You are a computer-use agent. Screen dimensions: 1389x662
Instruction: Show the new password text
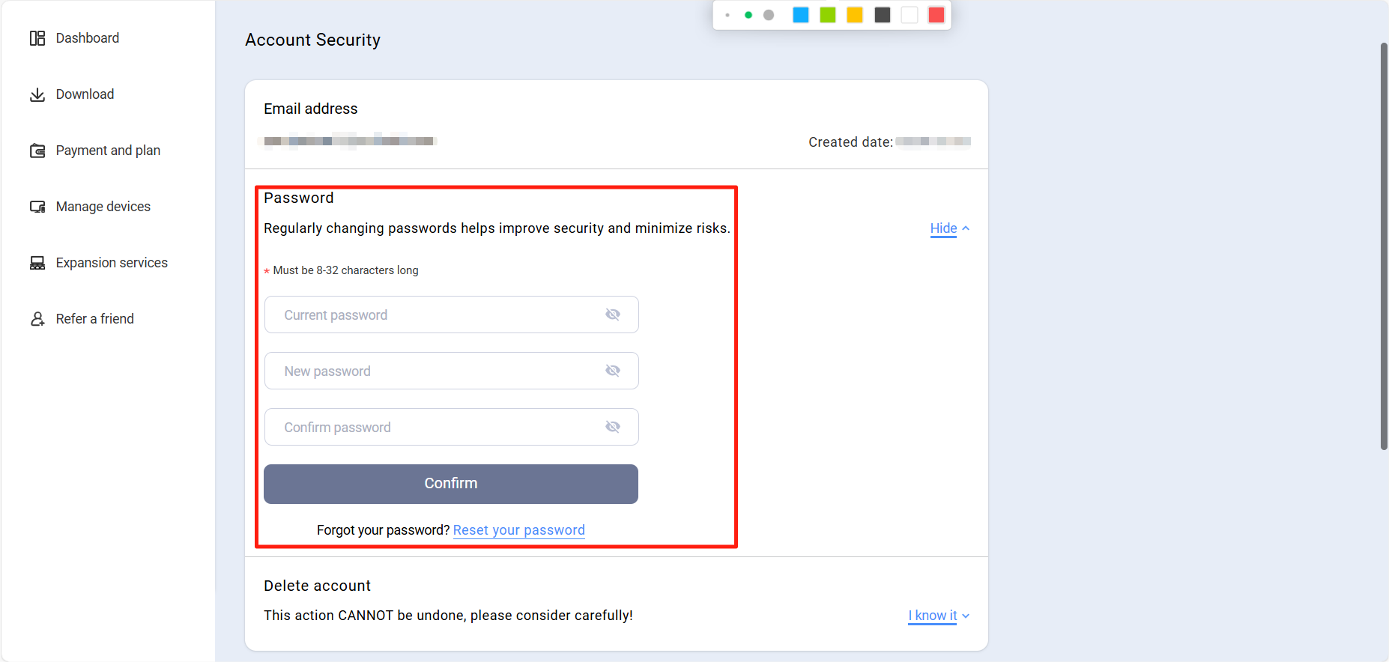pyautogui.click(x=613, y=370)
